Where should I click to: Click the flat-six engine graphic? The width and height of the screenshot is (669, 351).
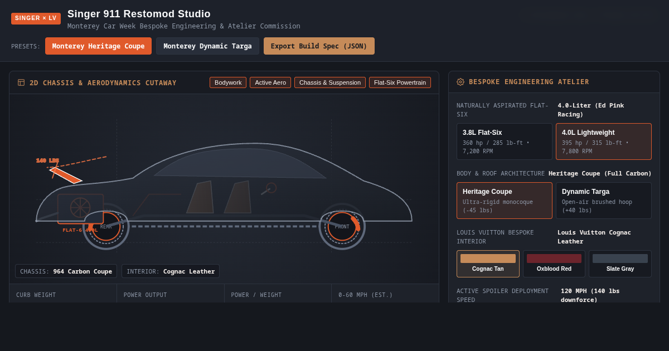(80, 208)
